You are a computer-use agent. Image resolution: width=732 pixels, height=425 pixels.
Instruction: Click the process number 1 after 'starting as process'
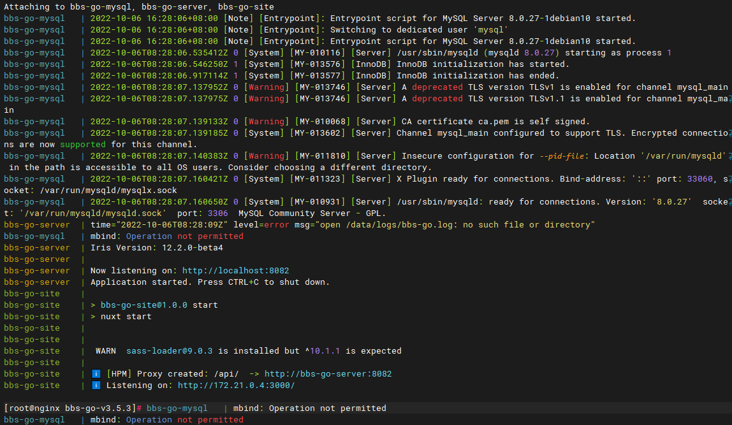click(669, 53)
